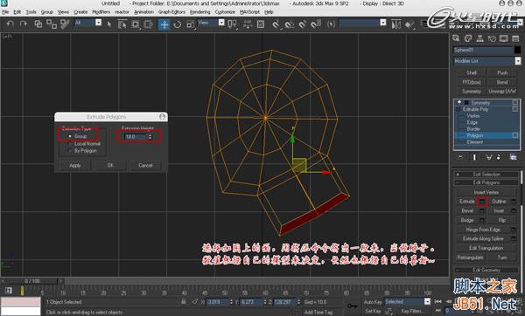Image resolution: width=525 pixels, height=316 pixels.
Task: Activate the Select and Rotate tool
Action: [x=178, y=24]
